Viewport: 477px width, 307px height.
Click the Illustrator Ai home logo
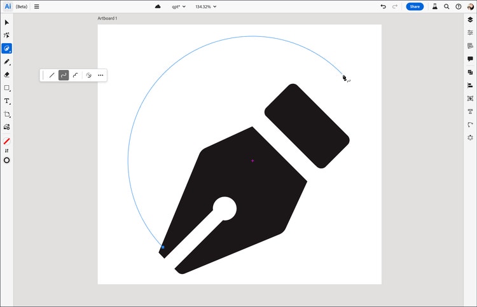point(8,6)
